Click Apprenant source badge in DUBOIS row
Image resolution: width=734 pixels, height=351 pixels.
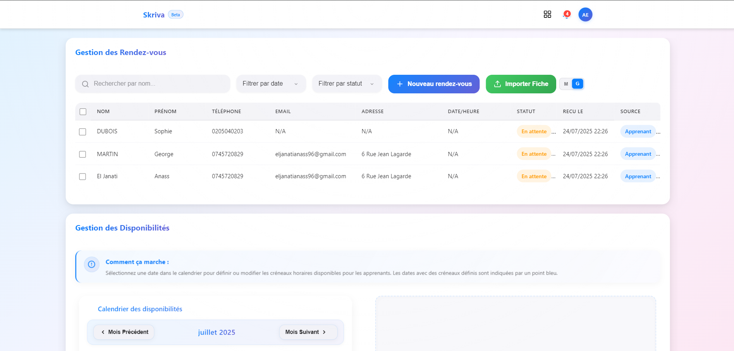pos(638,131)
